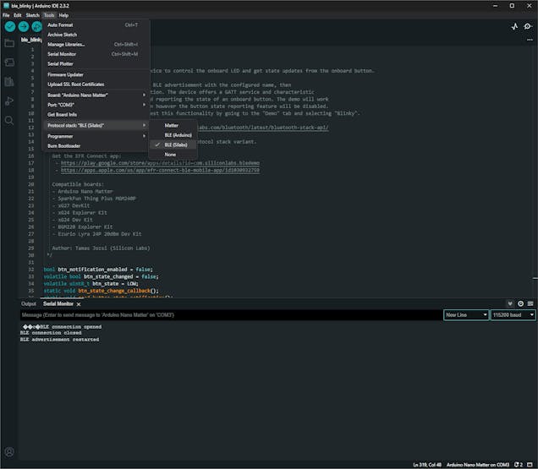Expand the Protocol stack submenu entry
538x469 pixels.
(96, 125)
